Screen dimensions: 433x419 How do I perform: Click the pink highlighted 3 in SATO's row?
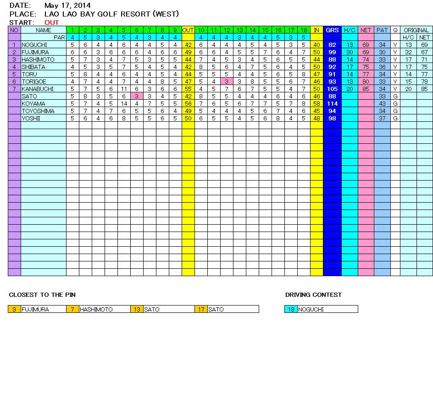137,96
